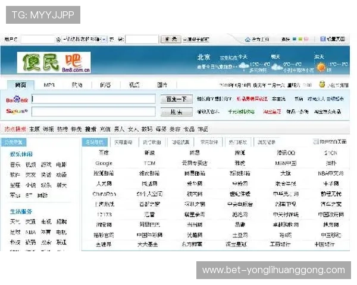Click tomorrow's cloud weather icon

pos(277,67)
